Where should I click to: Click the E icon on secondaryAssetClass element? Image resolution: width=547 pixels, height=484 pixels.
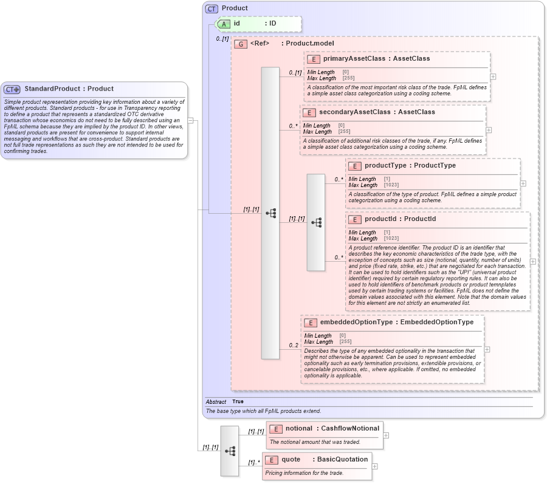tap(308, 112)
